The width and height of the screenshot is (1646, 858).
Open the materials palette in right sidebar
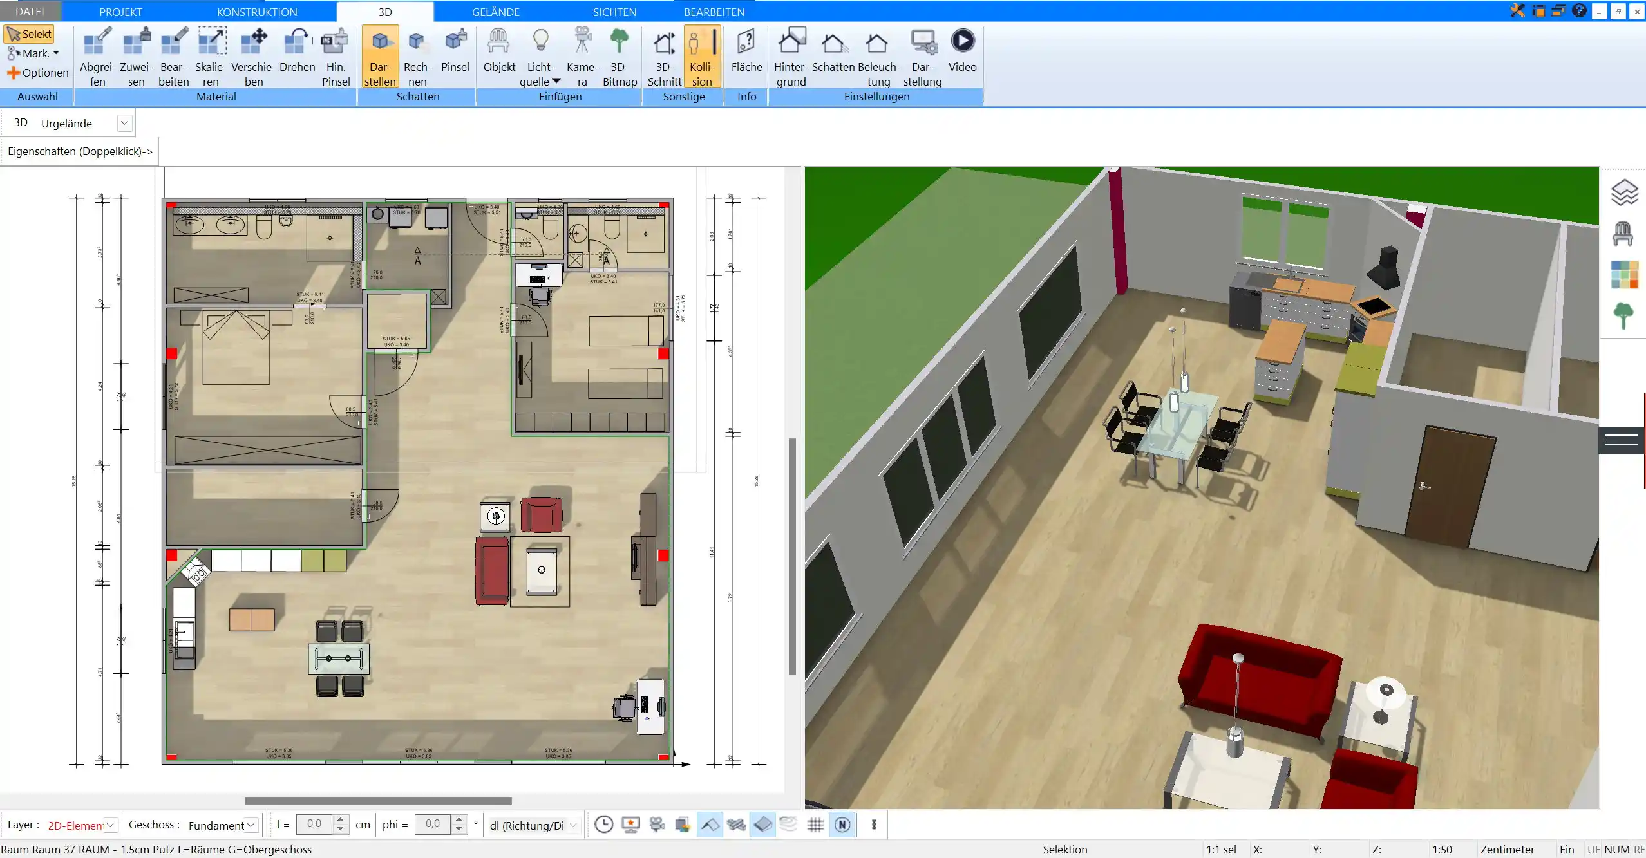[1624, 275]
